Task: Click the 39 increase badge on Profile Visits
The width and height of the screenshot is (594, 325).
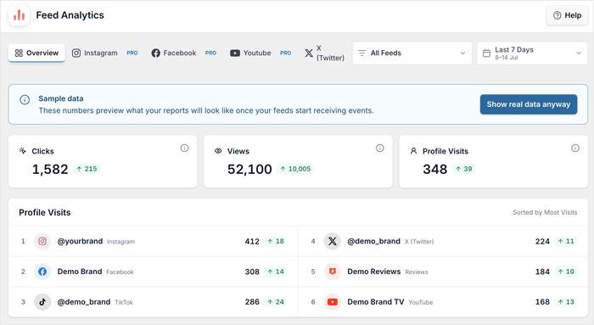Action: (463, 169)
